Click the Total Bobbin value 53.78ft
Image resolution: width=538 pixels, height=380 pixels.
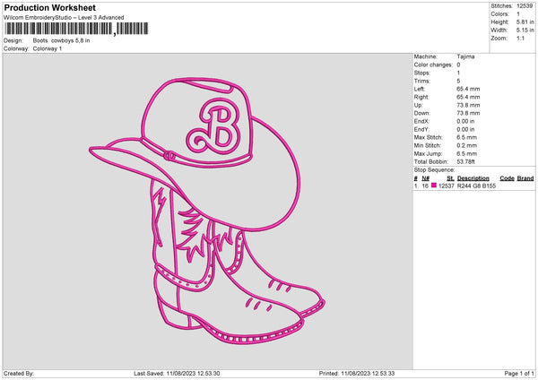point(468,161)
